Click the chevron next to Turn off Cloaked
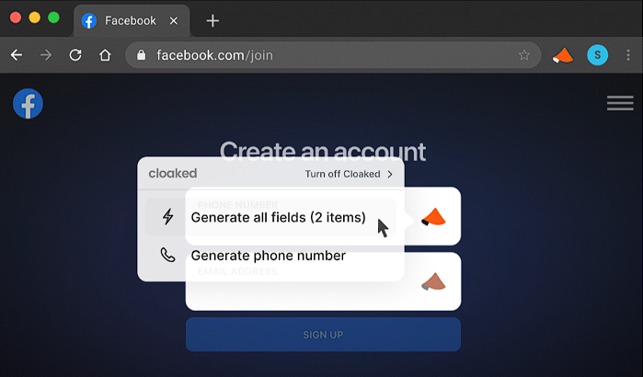This screenshot has width=643, height=377. (390, 174)
